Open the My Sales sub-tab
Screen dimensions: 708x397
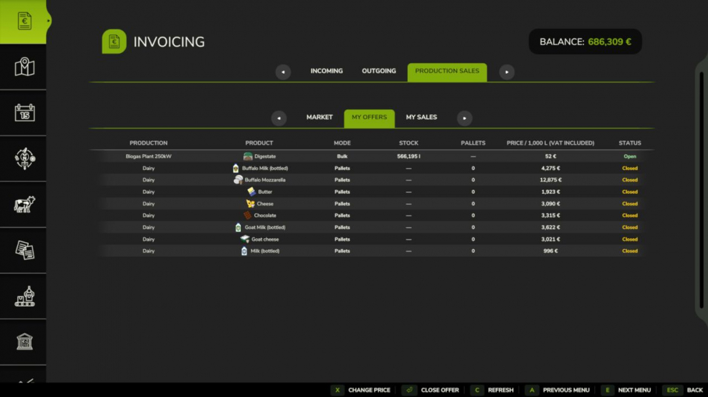(x=422, y=117)
